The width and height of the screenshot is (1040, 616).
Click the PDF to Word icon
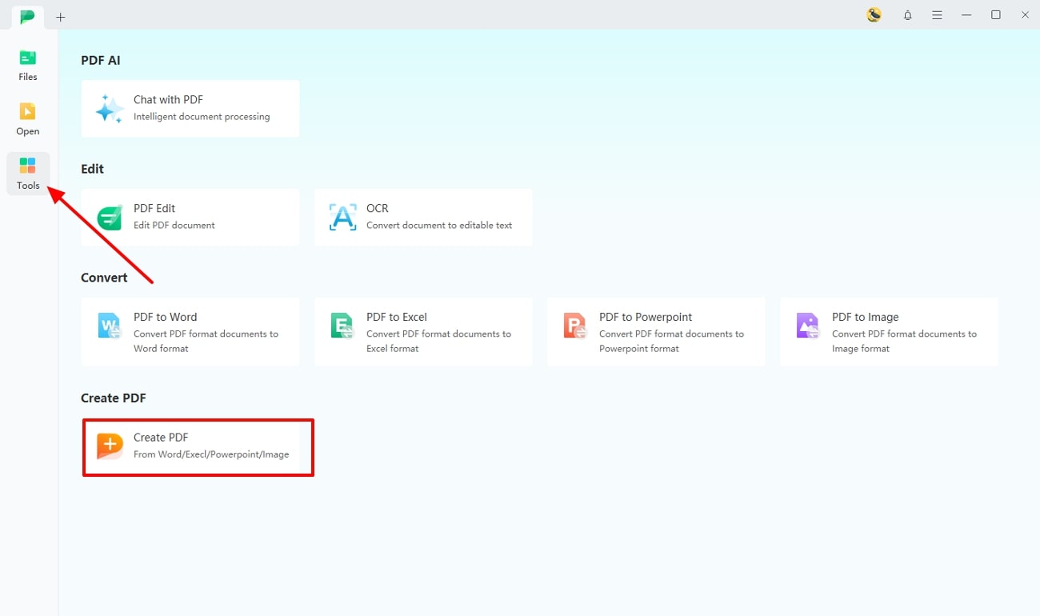(x=110, y=326)
